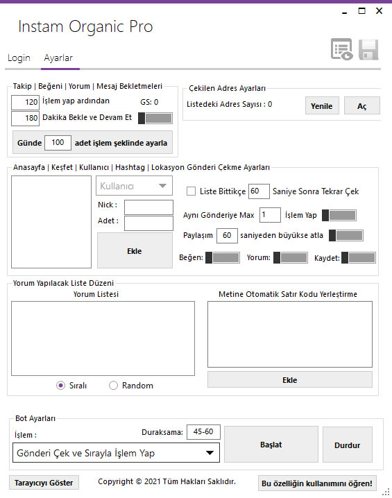Image resolution: width=392 pixels, height=498 pixels.
Task: Expand the Gönderi Çek ve Sırayla İşlem Yap dropdown
Action: 116,453
